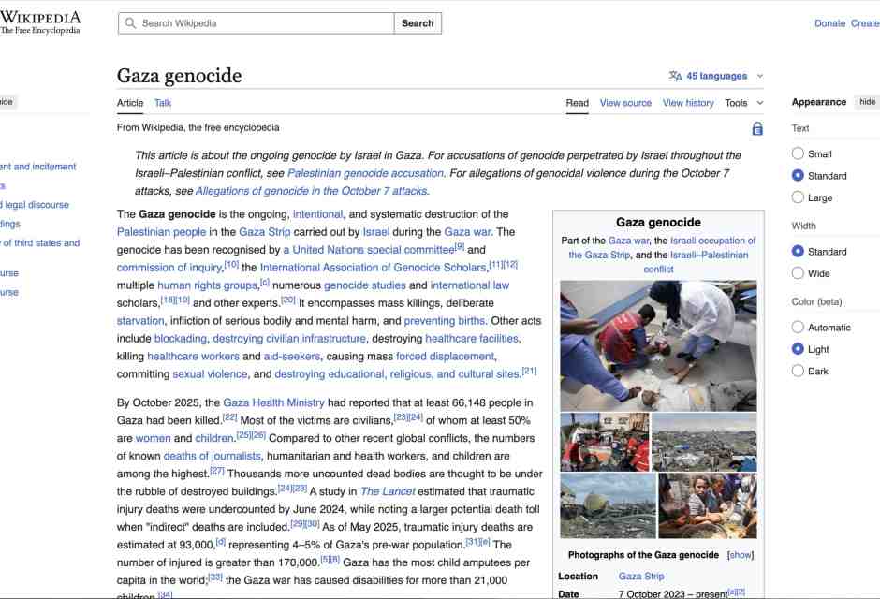Screen dimensions: 880x599
Task: Select Standard text size
Action: click(x=798, y=176)
